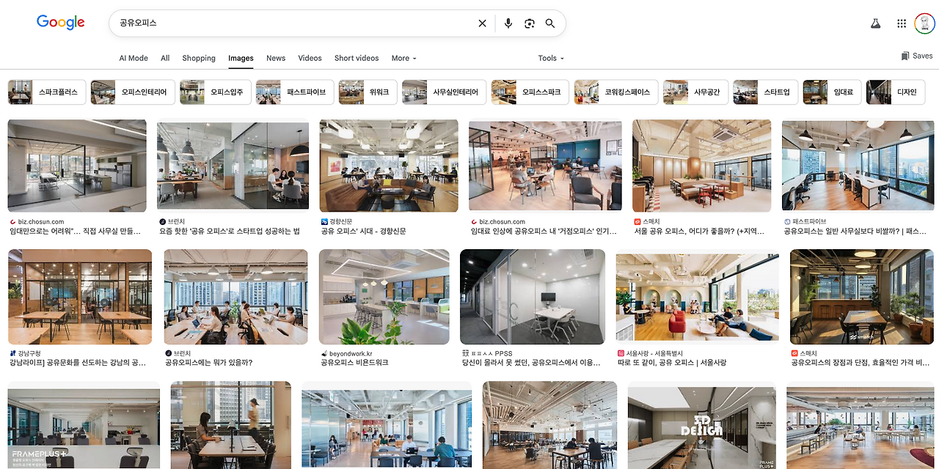
Task: Filter by 디자인 chip
Action: click(x=896, y=92)
